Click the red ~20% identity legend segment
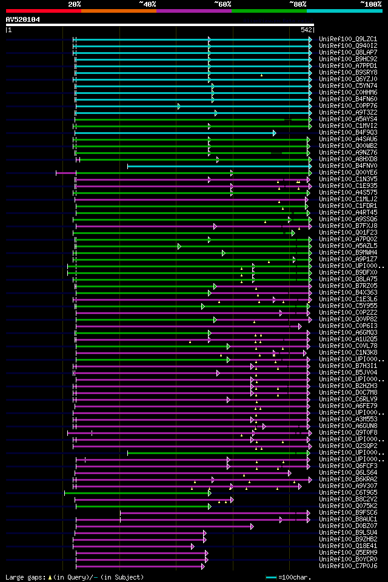This screenshot has width=388, height=582. point(44,11)
